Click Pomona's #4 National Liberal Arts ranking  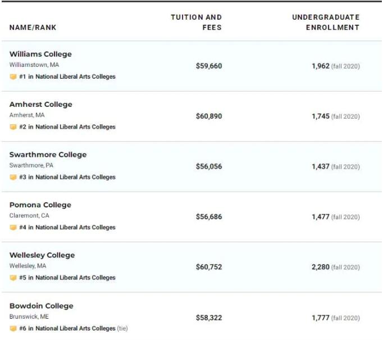click(x=67, y=228)
